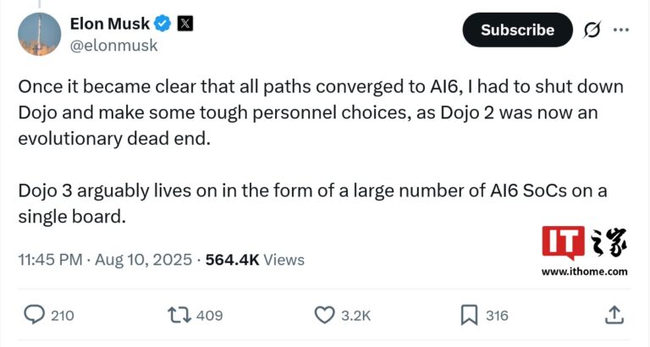Click the 409 reposts count
This screenshot has height=347, width=650.
tap(209, 316)
